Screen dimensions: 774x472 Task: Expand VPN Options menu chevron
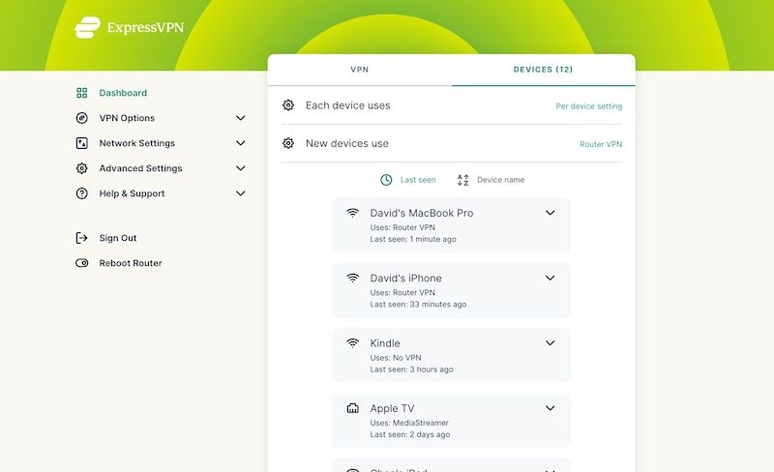click(x=240, y=118)
